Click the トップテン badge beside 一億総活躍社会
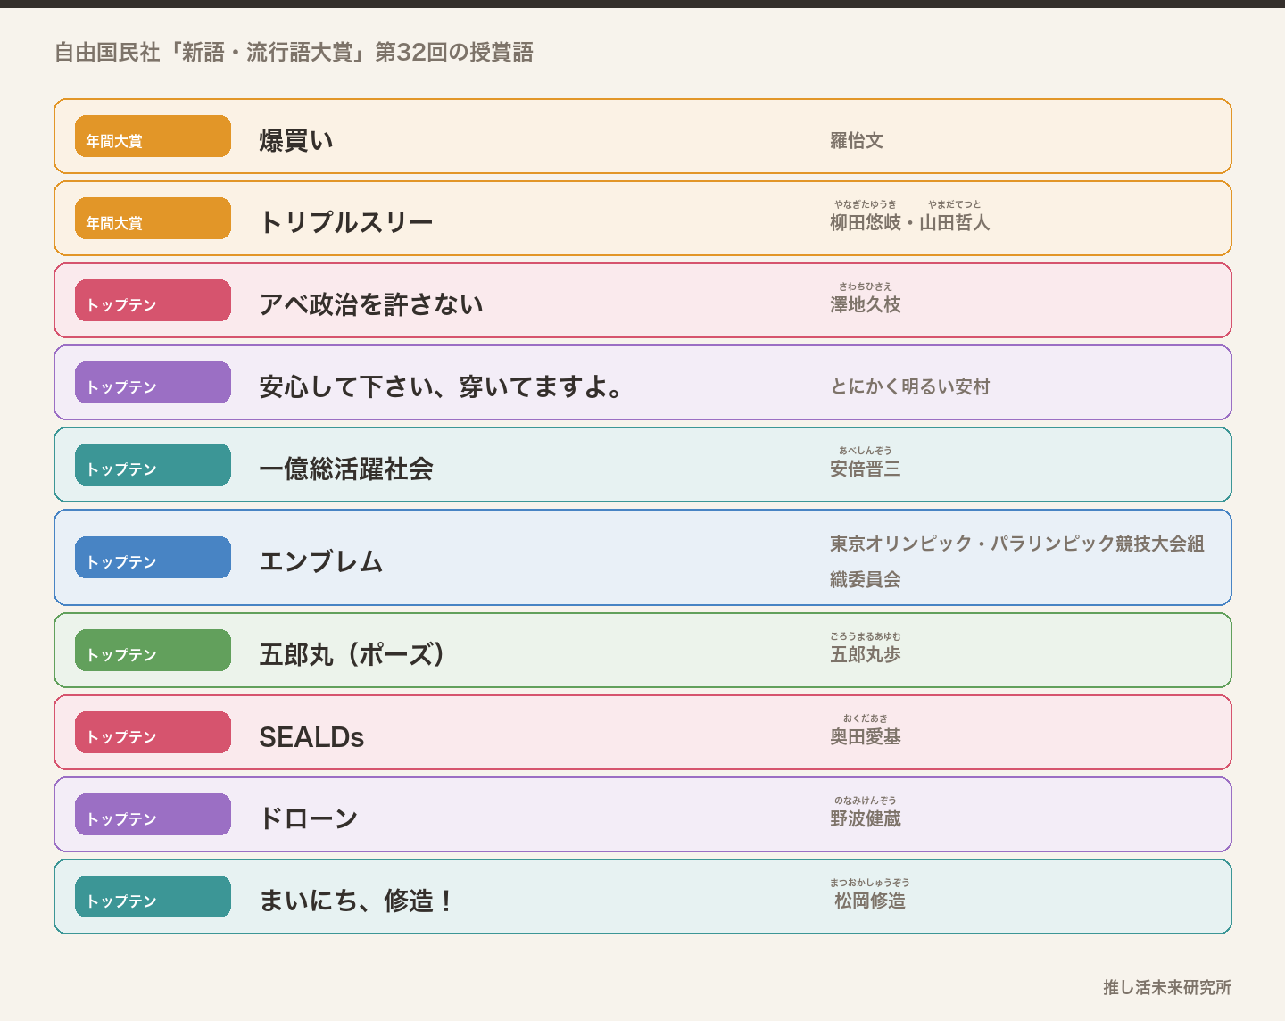The width and height of the screenshot is (1285, 1021). pyautogui.click(x=153, y=465)
